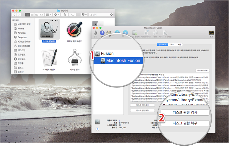Screen dimensions: 229x146
Task: Click the 269,012 folder count value
Action: click(122, 128)
